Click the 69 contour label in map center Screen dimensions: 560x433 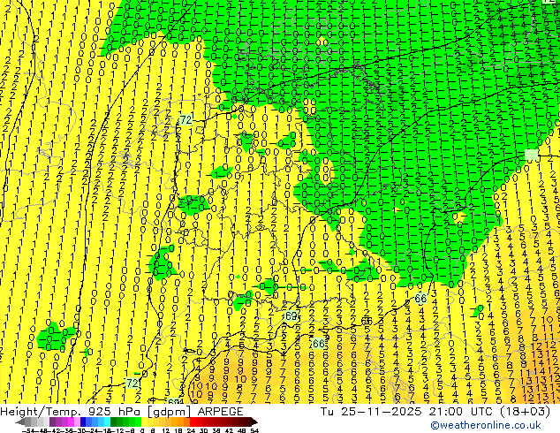[x=291, y=315]
